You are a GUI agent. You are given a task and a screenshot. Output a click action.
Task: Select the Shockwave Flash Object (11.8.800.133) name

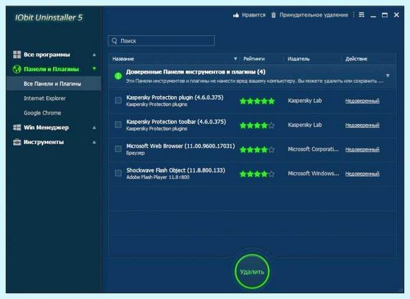pyautogui.click(x=176, y=170)
